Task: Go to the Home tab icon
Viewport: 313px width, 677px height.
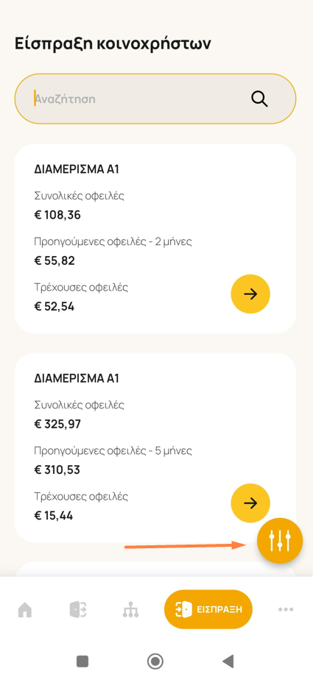Action: [x=25, y=609]
